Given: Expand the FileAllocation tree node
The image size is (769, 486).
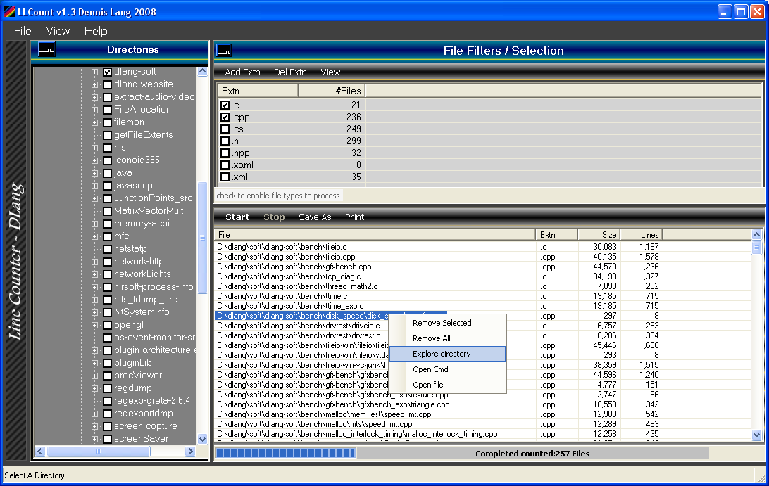Looking at the screenshot, I should [94, 110].
